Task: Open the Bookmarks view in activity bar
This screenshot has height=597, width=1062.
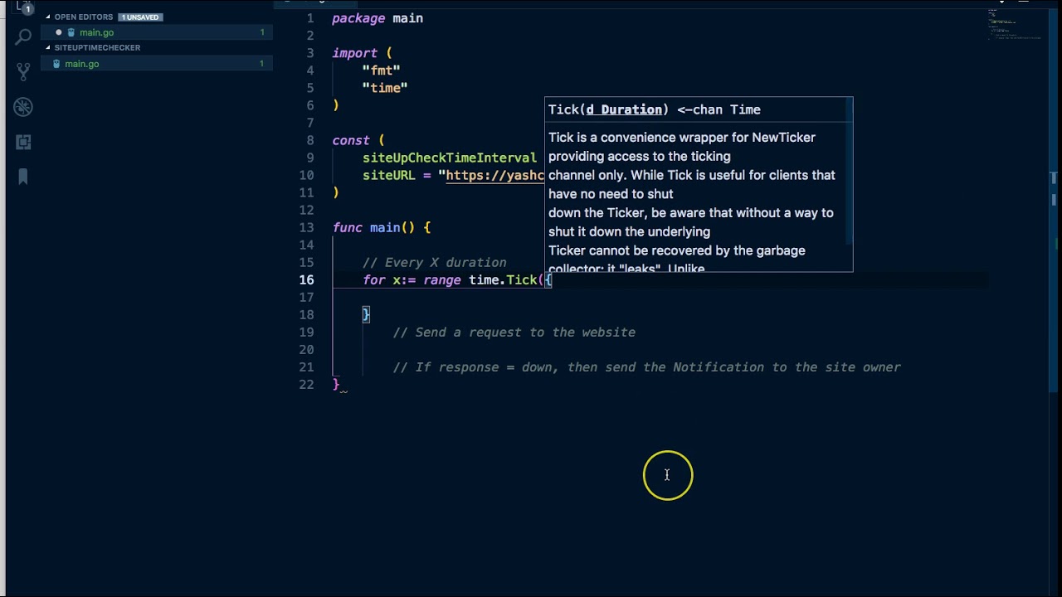Action: [23, 177]
